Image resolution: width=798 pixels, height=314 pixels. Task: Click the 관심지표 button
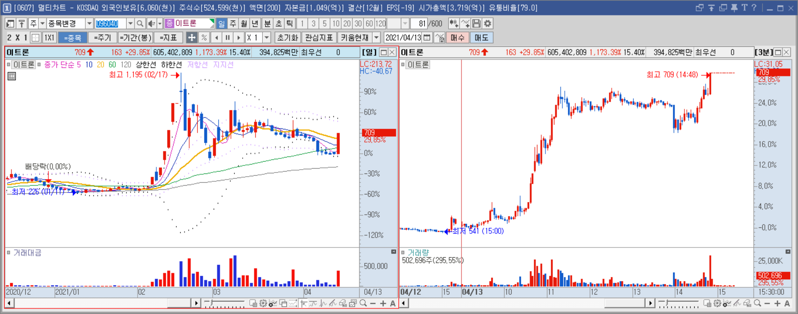[319, 37]
